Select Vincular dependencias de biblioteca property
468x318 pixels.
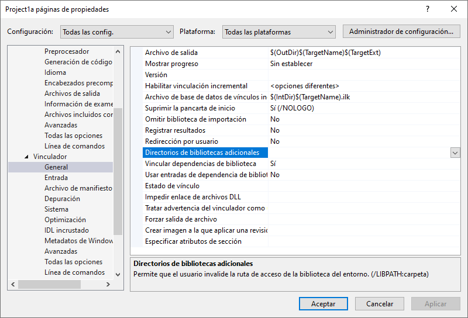coord(200,164)
